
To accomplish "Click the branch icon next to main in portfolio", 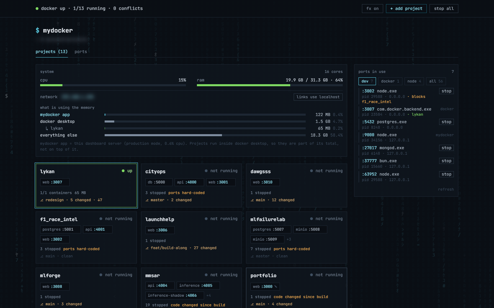I will (252, 304).
